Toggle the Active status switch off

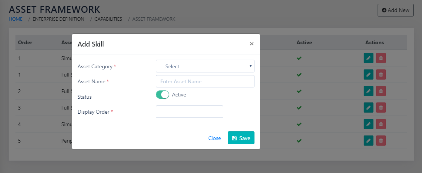[x=162, y=95]
